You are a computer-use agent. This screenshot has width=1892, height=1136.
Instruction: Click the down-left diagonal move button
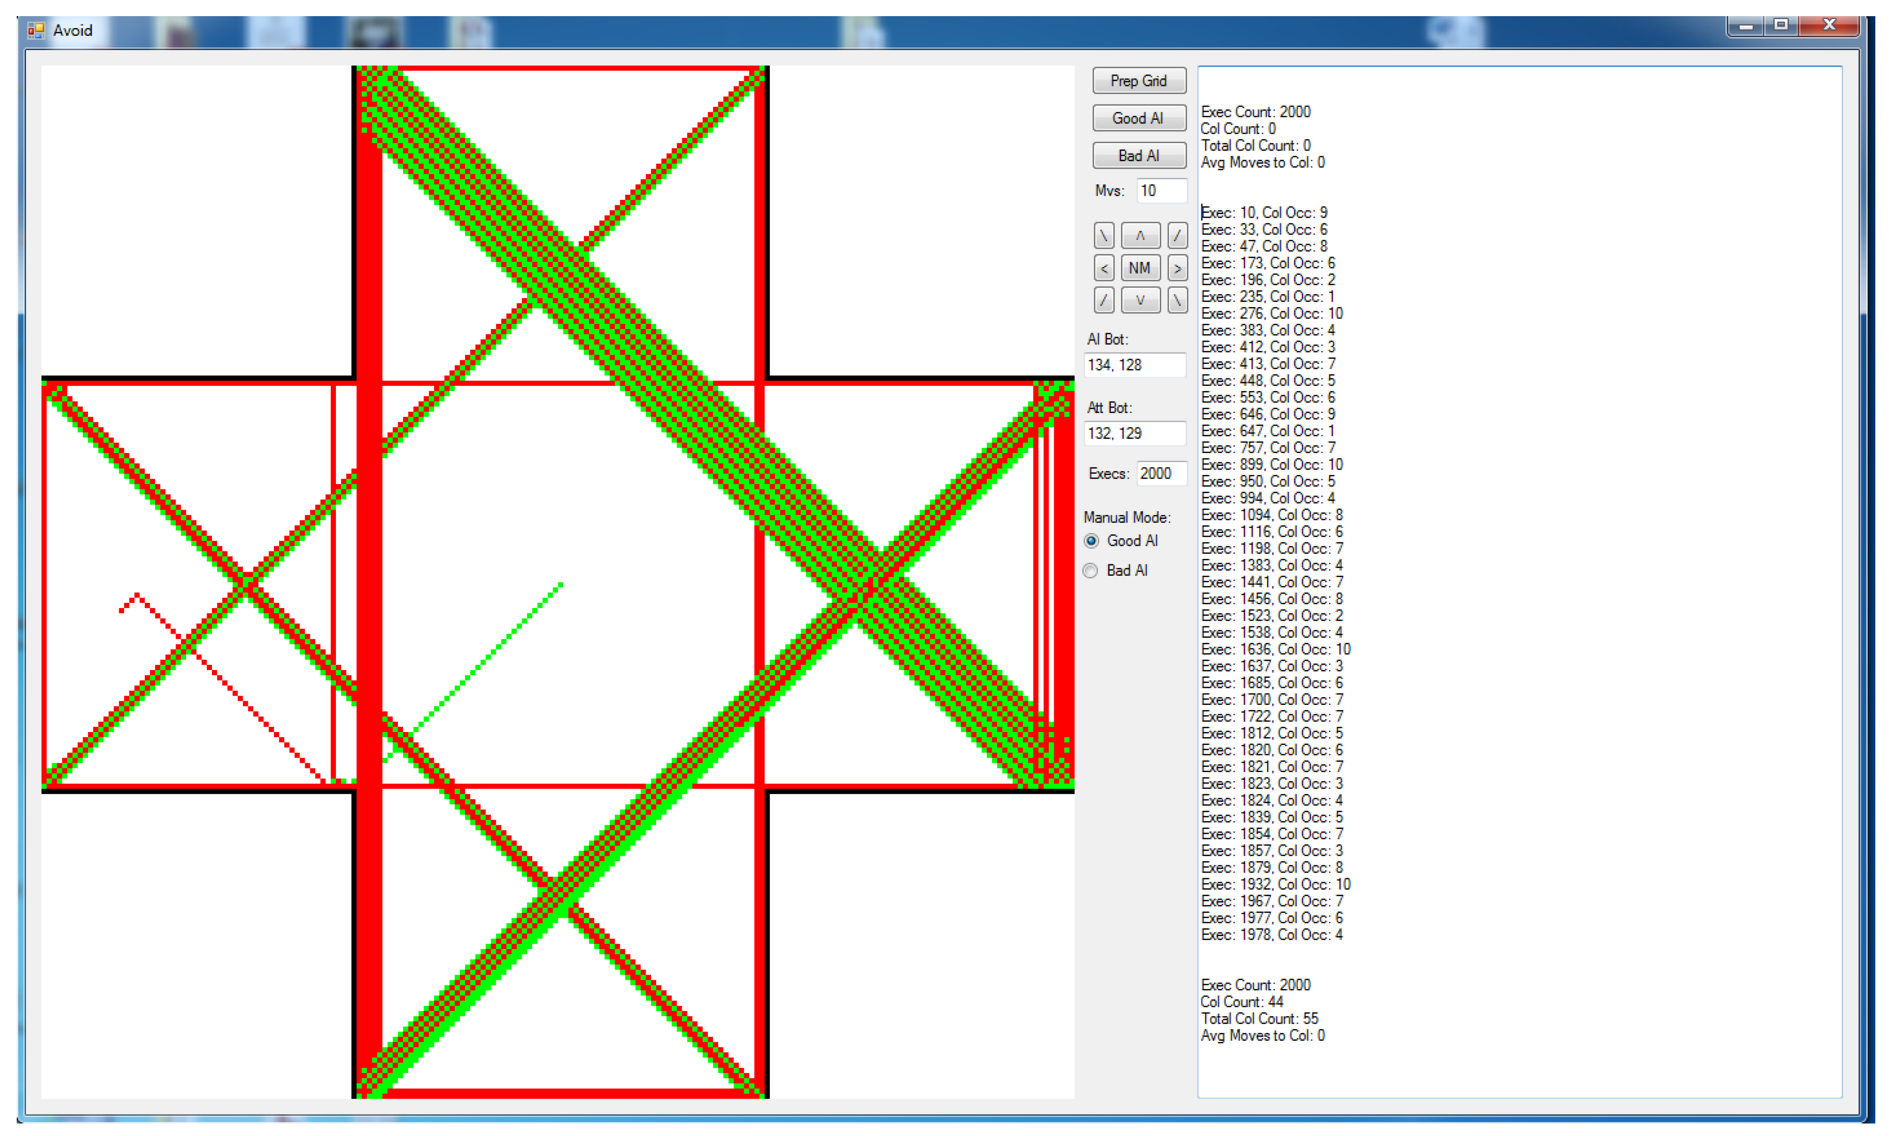pyautogui.click(x=1104, y=300)
